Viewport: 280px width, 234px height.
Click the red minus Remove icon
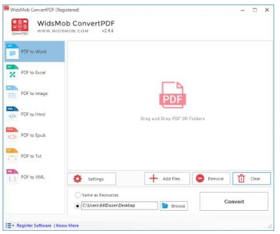pyautogui.click(x=200, y=178)
